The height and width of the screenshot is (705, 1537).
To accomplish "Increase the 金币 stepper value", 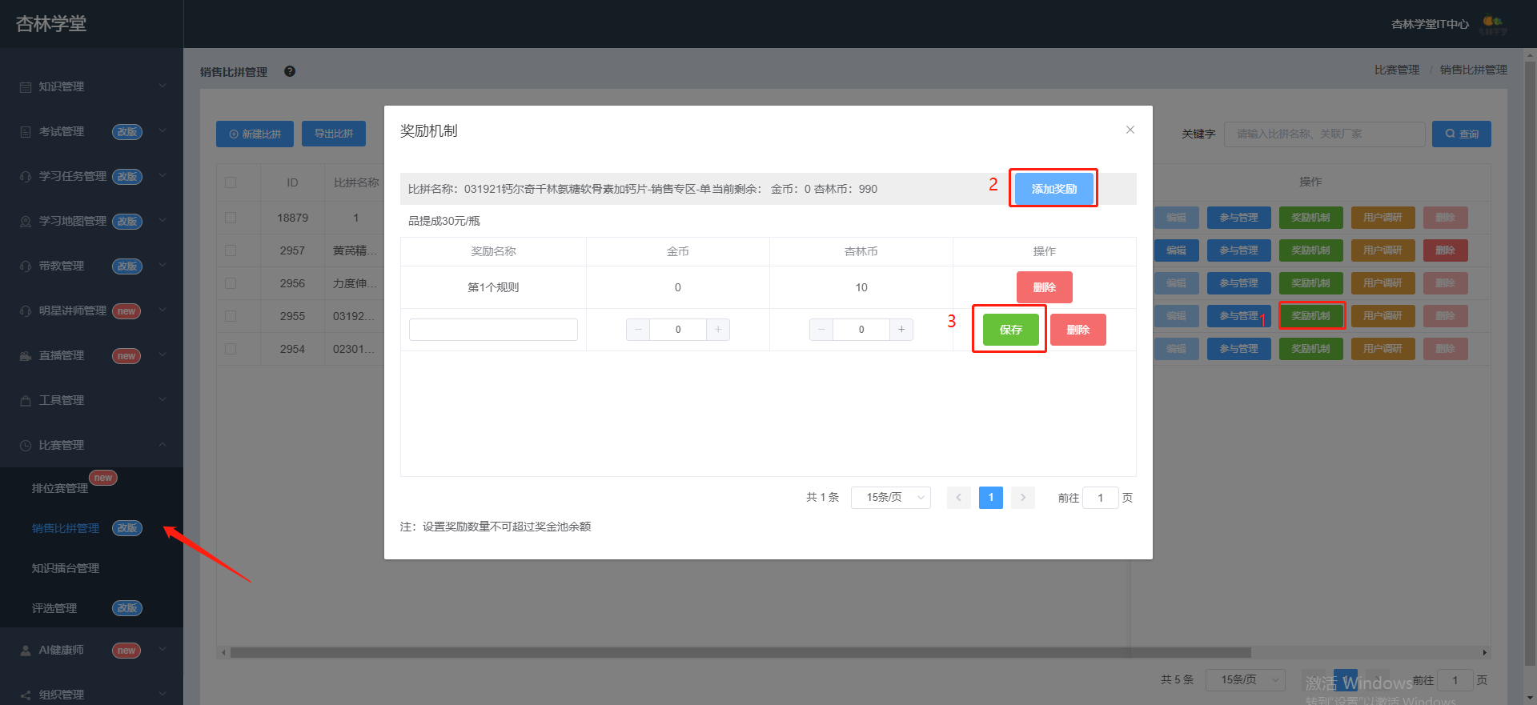I will 718,330.
